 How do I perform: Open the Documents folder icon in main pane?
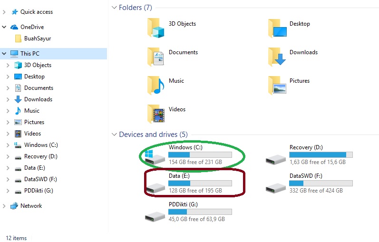coord(155,57)
